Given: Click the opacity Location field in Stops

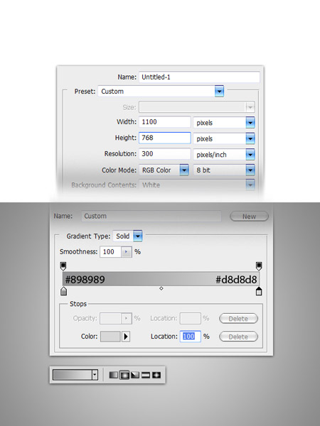Looking at the screenshot, I should 190,318.
